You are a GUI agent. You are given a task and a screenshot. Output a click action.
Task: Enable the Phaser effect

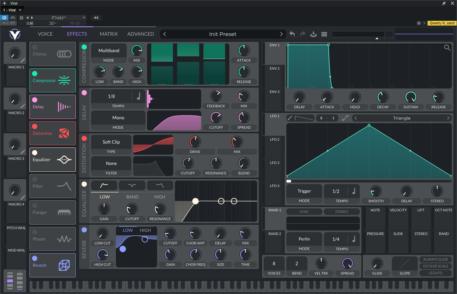coord(35,232)
